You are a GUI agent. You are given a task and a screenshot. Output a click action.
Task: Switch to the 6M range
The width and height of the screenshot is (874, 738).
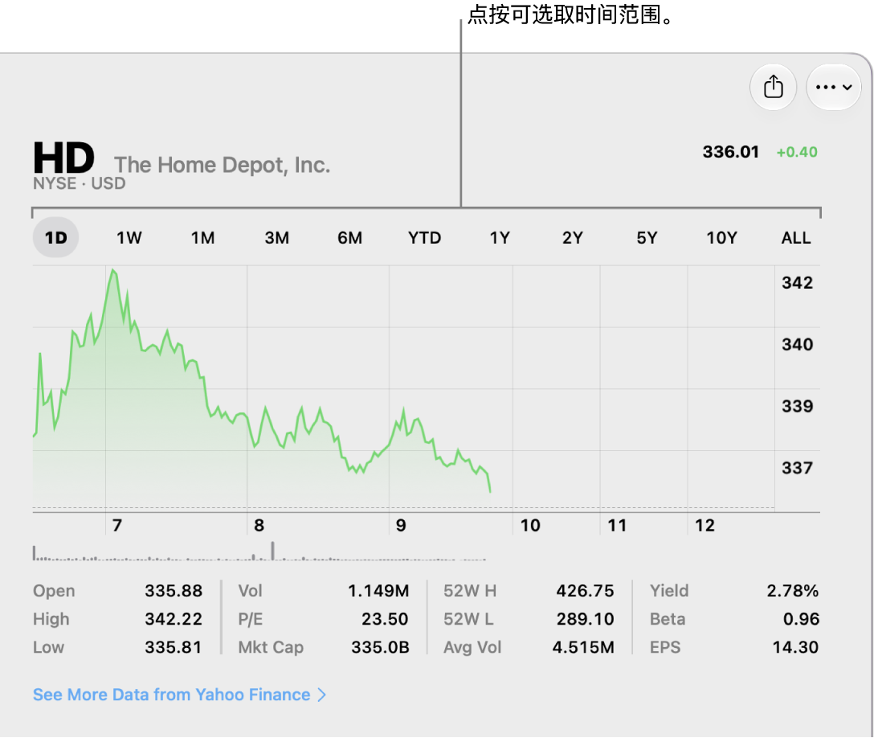pyautogui.click(x=350, y=238)
